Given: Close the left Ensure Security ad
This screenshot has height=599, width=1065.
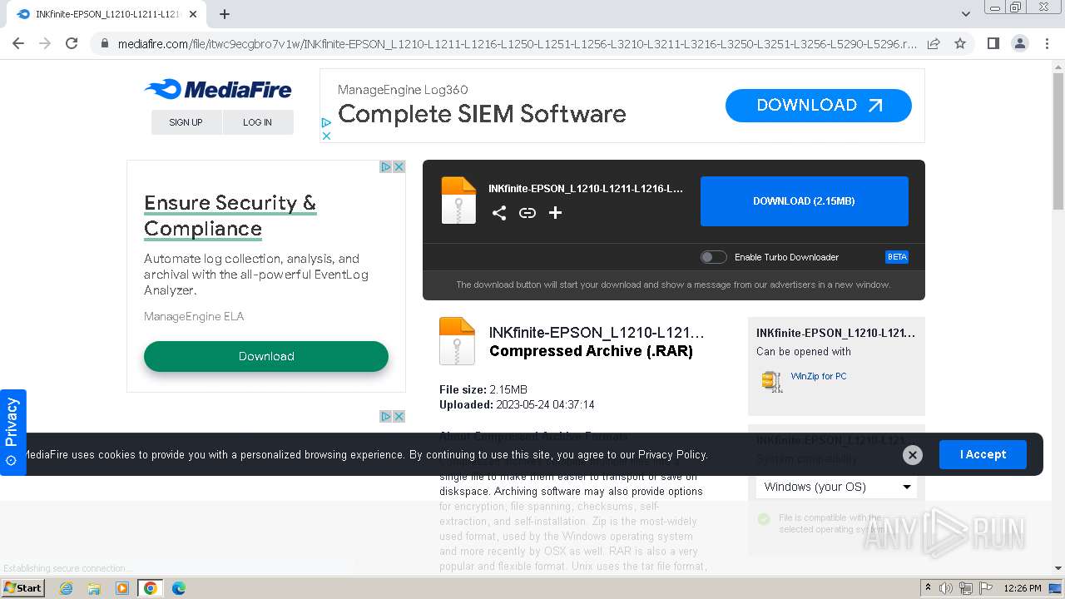Looking at the screenshot, I should point(399,167).
